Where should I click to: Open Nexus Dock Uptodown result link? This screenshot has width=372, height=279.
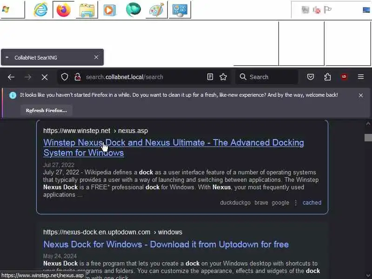(166, 245)
